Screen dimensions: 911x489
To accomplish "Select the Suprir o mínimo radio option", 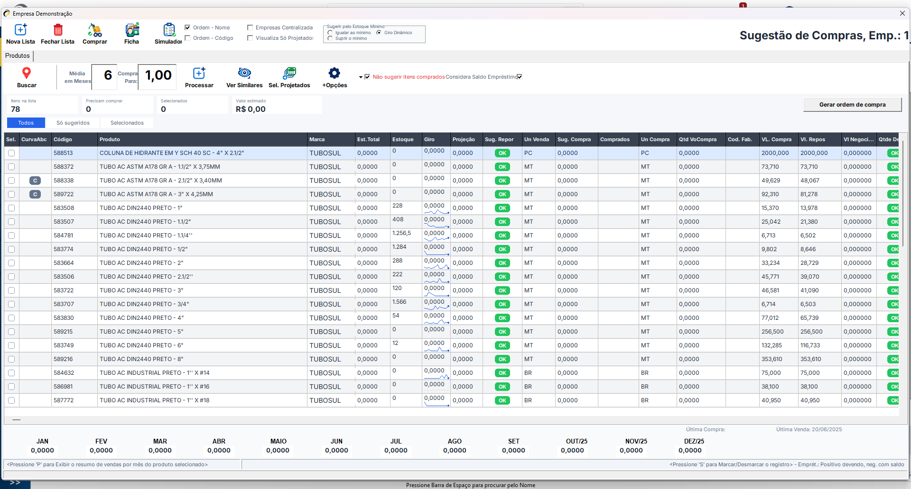I will (330, 38).
